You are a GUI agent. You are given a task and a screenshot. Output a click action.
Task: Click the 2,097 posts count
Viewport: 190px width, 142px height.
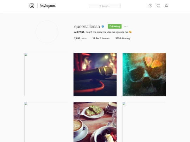[x=80, y=39]
